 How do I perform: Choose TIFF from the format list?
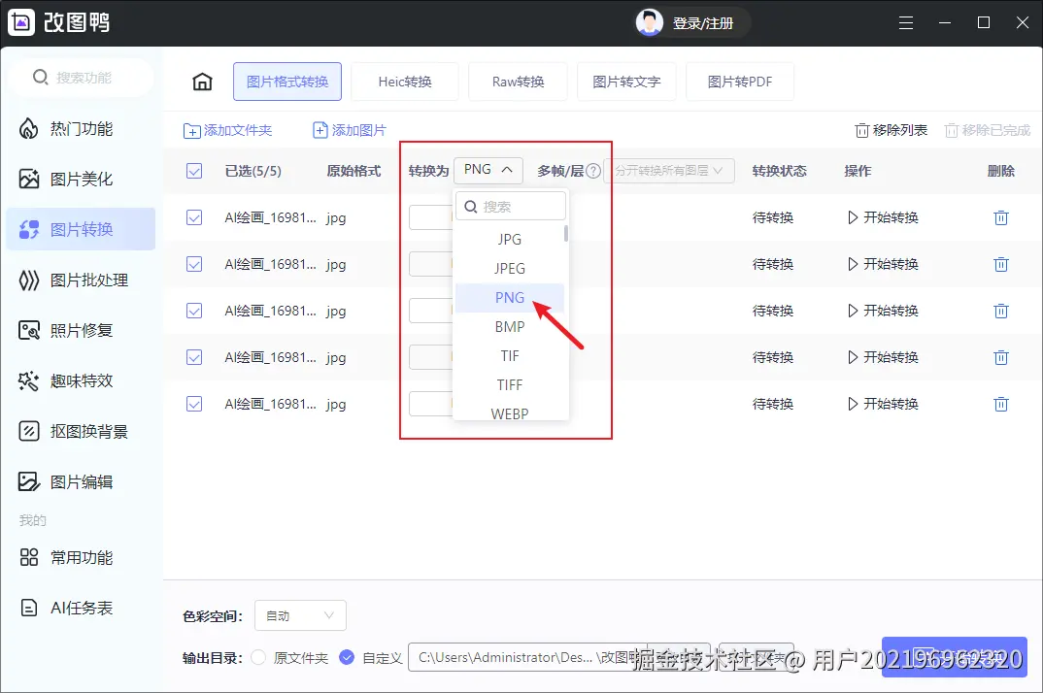pyautogui.click(x=510, y=385)
